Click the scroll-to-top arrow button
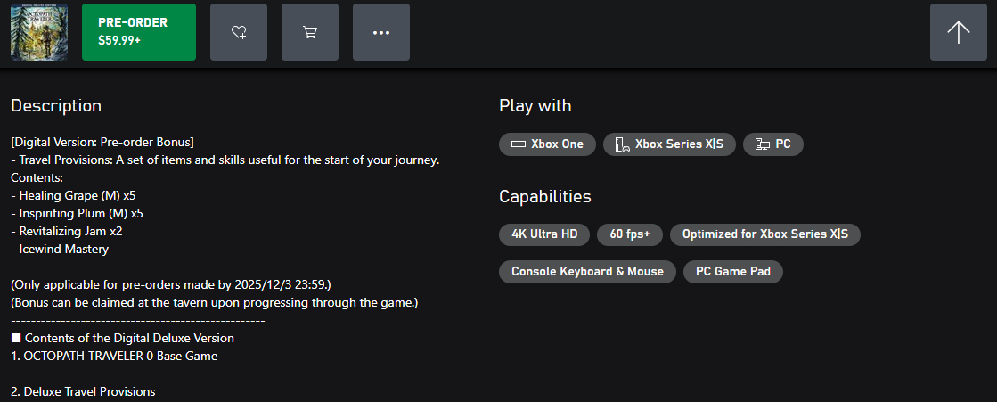This screenshot has height=402, width=997. point(959,32)
